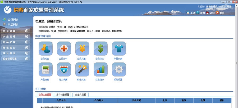Viewport: 238px width, 108px height.
Task: Expand the 礼品兑换 sidebar section
Action: [x=16, y=42]
